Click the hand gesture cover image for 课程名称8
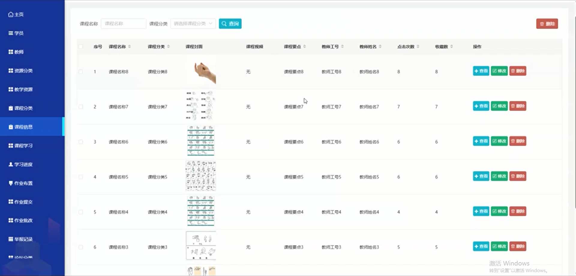Viewport: 576px width, 276px height. (x=201, y=71)
